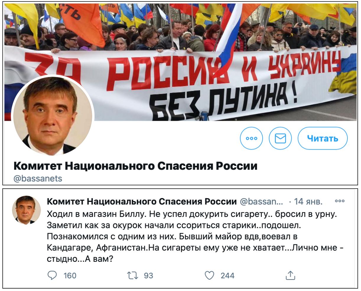Click the truncated @bassan... handle in tweet

pos(261,201)
